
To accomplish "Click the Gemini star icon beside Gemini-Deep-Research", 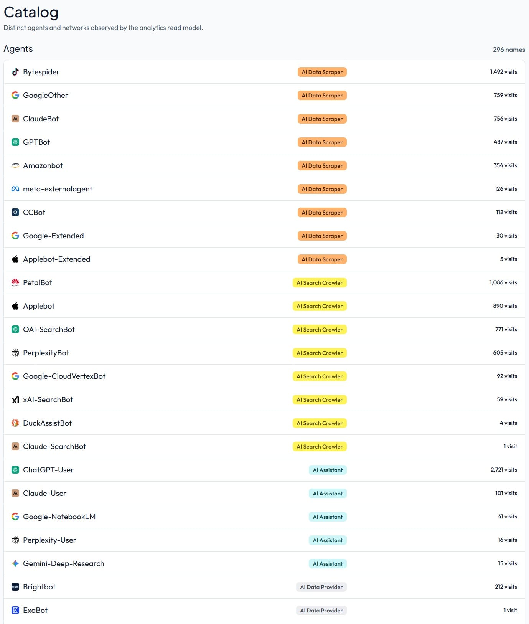I will click(15, 563).
